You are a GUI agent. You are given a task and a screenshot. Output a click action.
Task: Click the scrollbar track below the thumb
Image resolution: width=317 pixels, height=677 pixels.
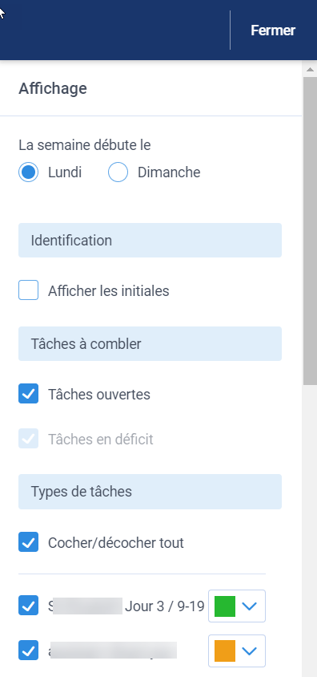point(310,531)
